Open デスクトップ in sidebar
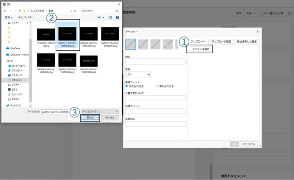This screenshot has height=180, width=294. coord(15,75)
